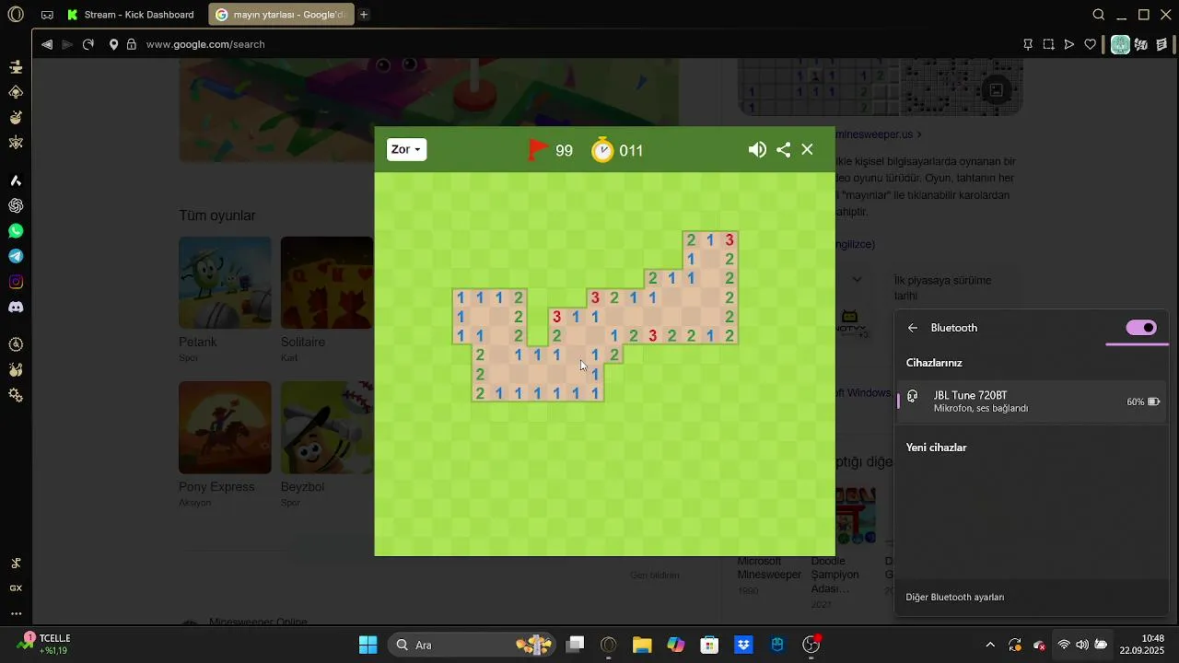Click the Tüm oyunlar heading

(x=217, y=215)
